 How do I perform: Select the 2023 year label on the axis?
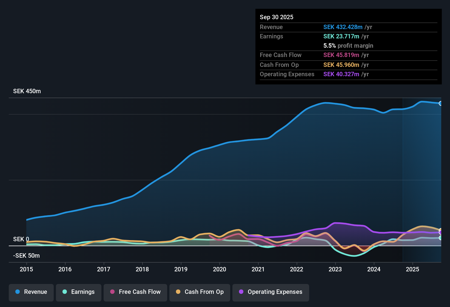[335, 269]
